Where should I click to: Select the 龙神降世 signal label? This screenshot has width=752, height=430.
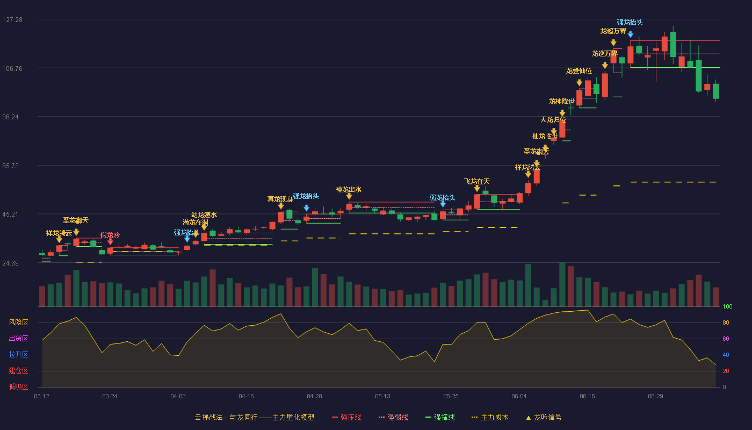pyautogui.click(x=562, y=101)
